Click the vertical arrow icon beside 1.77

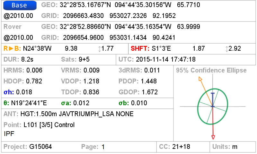(99, 49)
